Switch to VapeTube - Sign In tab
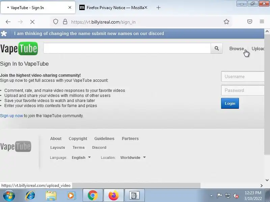 [x=38, y=7]
